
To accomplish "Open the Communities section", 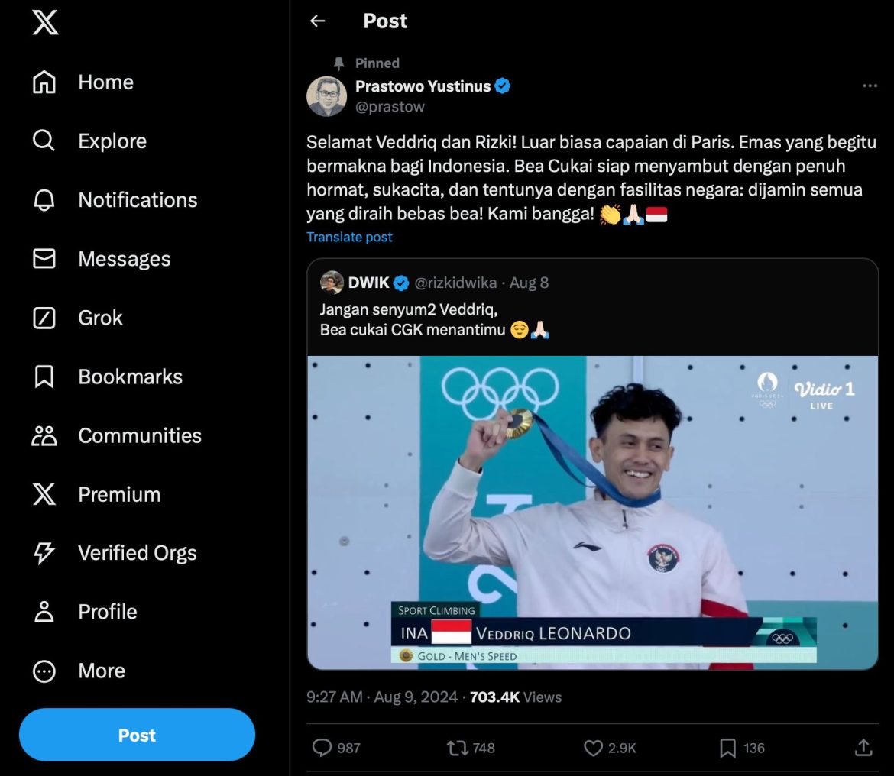I will 139,435.
